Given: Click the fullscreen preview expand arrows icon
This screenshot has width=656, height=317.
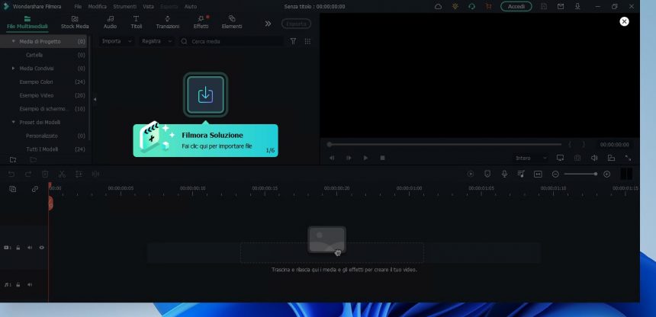Looking at the screenshot, I should point(629,158).
